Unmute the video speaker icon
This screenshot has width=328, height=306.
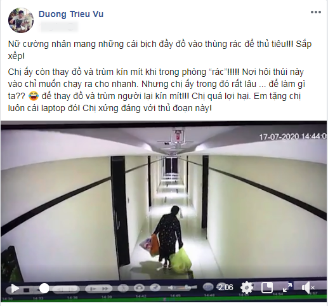308,288
